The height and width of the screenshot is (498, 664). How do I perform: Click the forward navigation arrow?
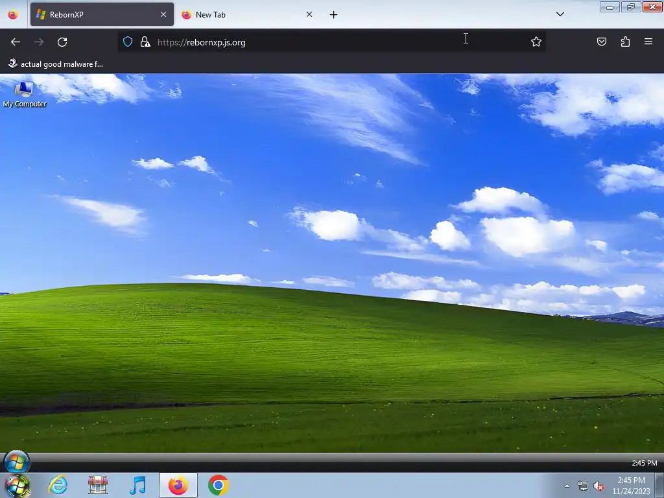(39, 42)
